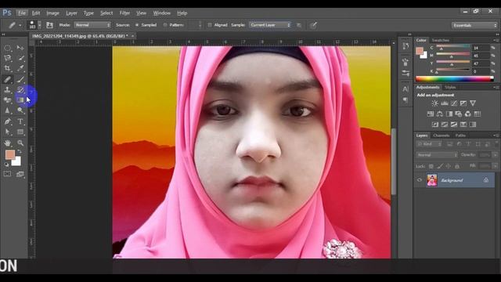This screenshot has height=282, width=501.
Task: Add a Black & White adjustment
Action: click(x=449, y=114)
